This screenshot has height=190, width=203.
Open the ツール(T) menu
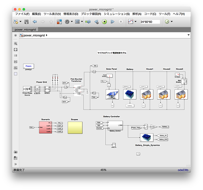point(164,14)
